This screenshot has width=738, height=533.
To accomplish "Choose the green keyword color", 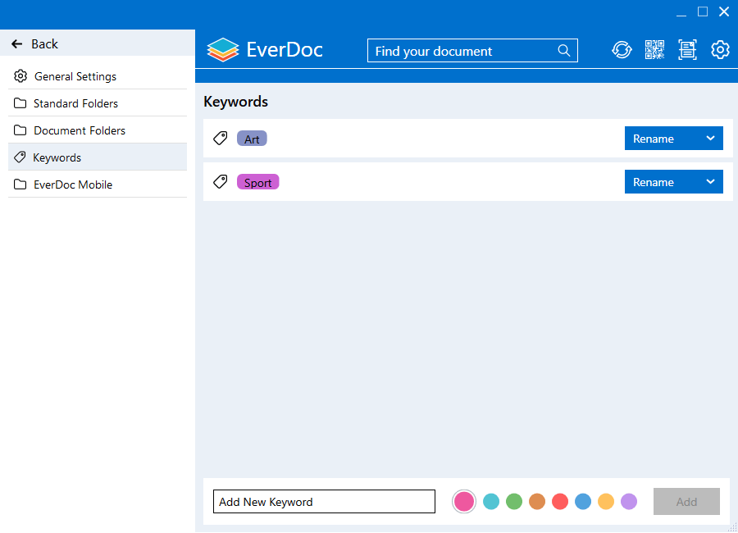I will click(x=514, y=501).
